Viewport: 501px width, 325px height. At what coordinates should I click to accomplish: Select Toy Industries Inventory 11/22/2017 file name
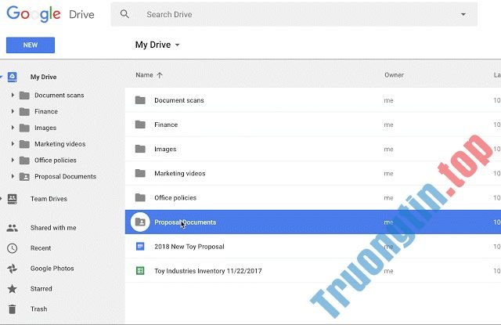208,271
